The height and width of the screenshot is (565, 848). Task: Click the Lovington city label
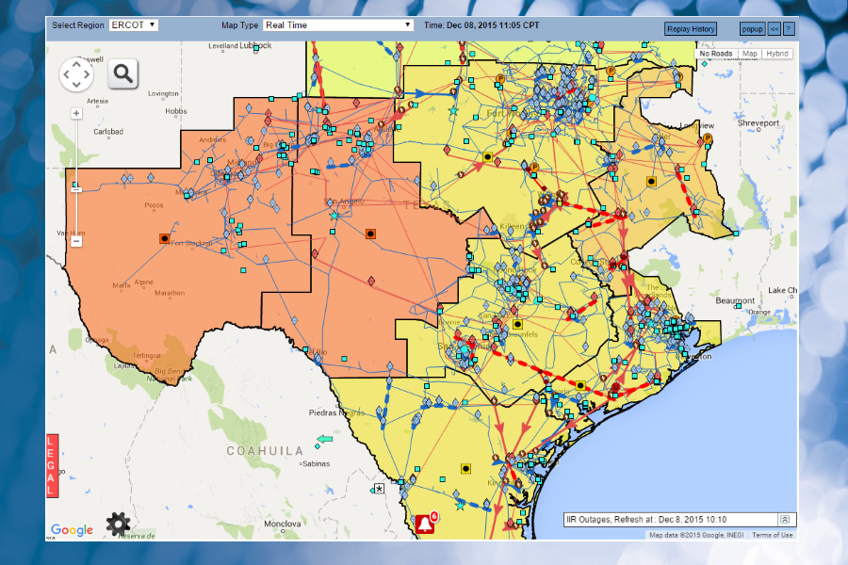pyautogui.click(x=163, y=93)
